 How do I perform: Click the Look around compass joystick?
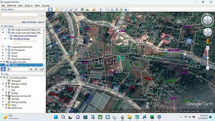(x=208, y=20)
